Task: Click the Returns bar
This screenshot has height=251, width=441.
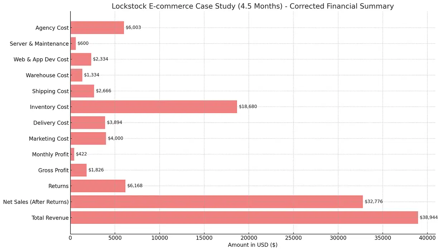Action: (98, 186)
